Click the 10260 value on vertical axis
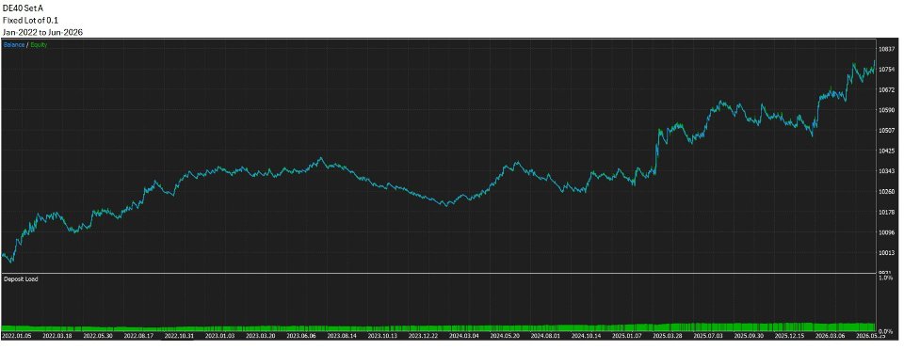904x350 pixels. click(887, 192)
